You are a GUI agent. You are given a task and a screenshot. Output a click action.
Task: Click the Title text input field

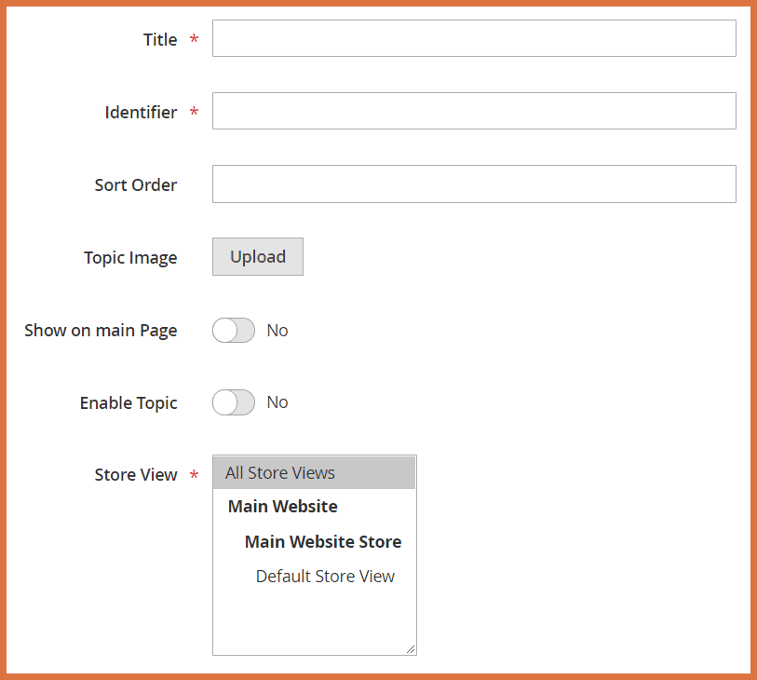474,38
